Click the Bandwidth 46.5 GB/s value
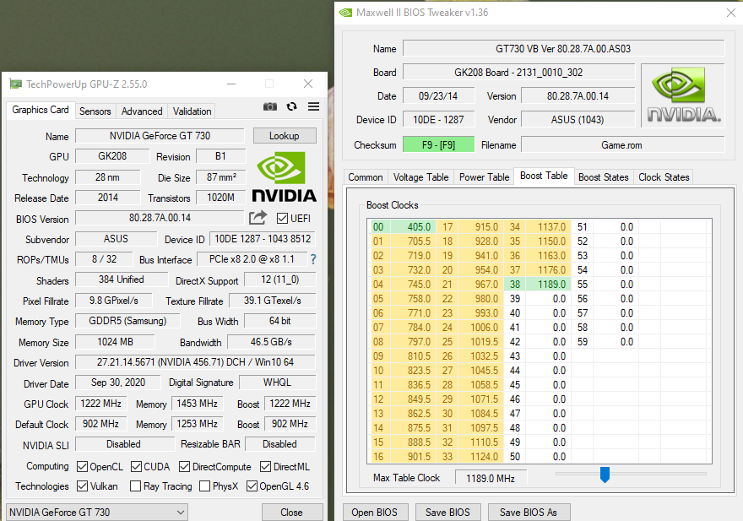This screenshot has height=521, width=743. coord(272,342)
